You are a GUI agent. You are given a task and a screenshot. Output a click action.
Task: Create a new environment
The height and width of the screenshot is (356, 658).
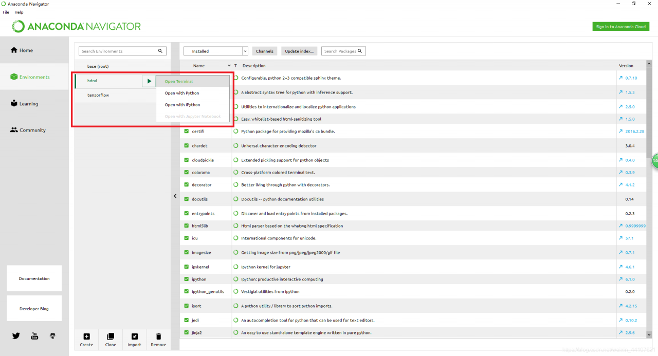[86, 340]
